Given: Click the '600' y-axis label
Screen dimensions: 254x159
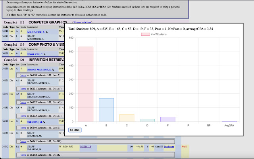Looking at the screenshot, I should (x=71, y=38).
